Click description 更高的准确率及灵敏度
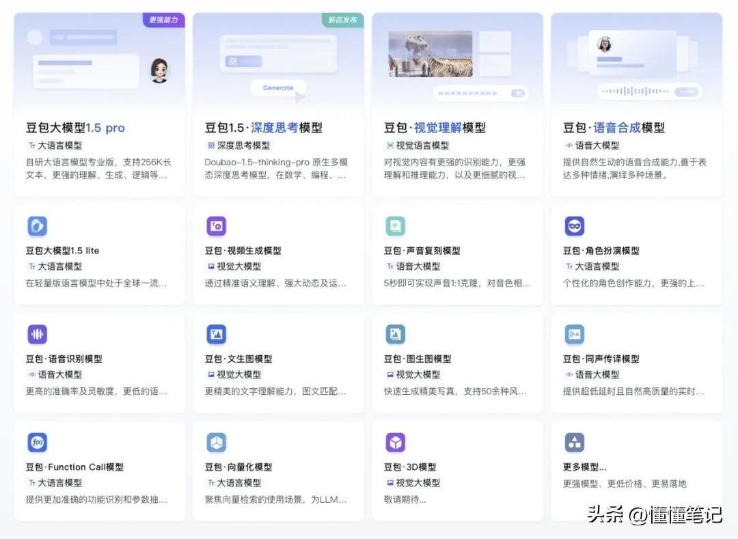Image resolution: width=738 pixels, height=539 pixels. coord(96,391)
